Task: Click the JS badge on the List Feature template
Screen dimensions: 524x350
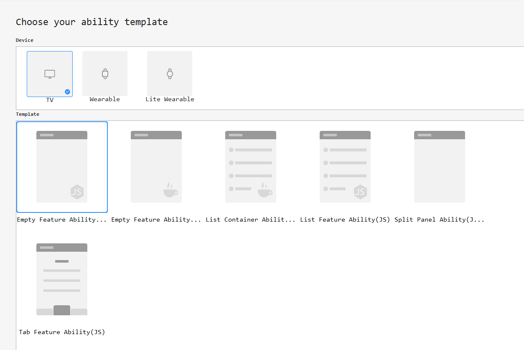Action: pos(360,192)
